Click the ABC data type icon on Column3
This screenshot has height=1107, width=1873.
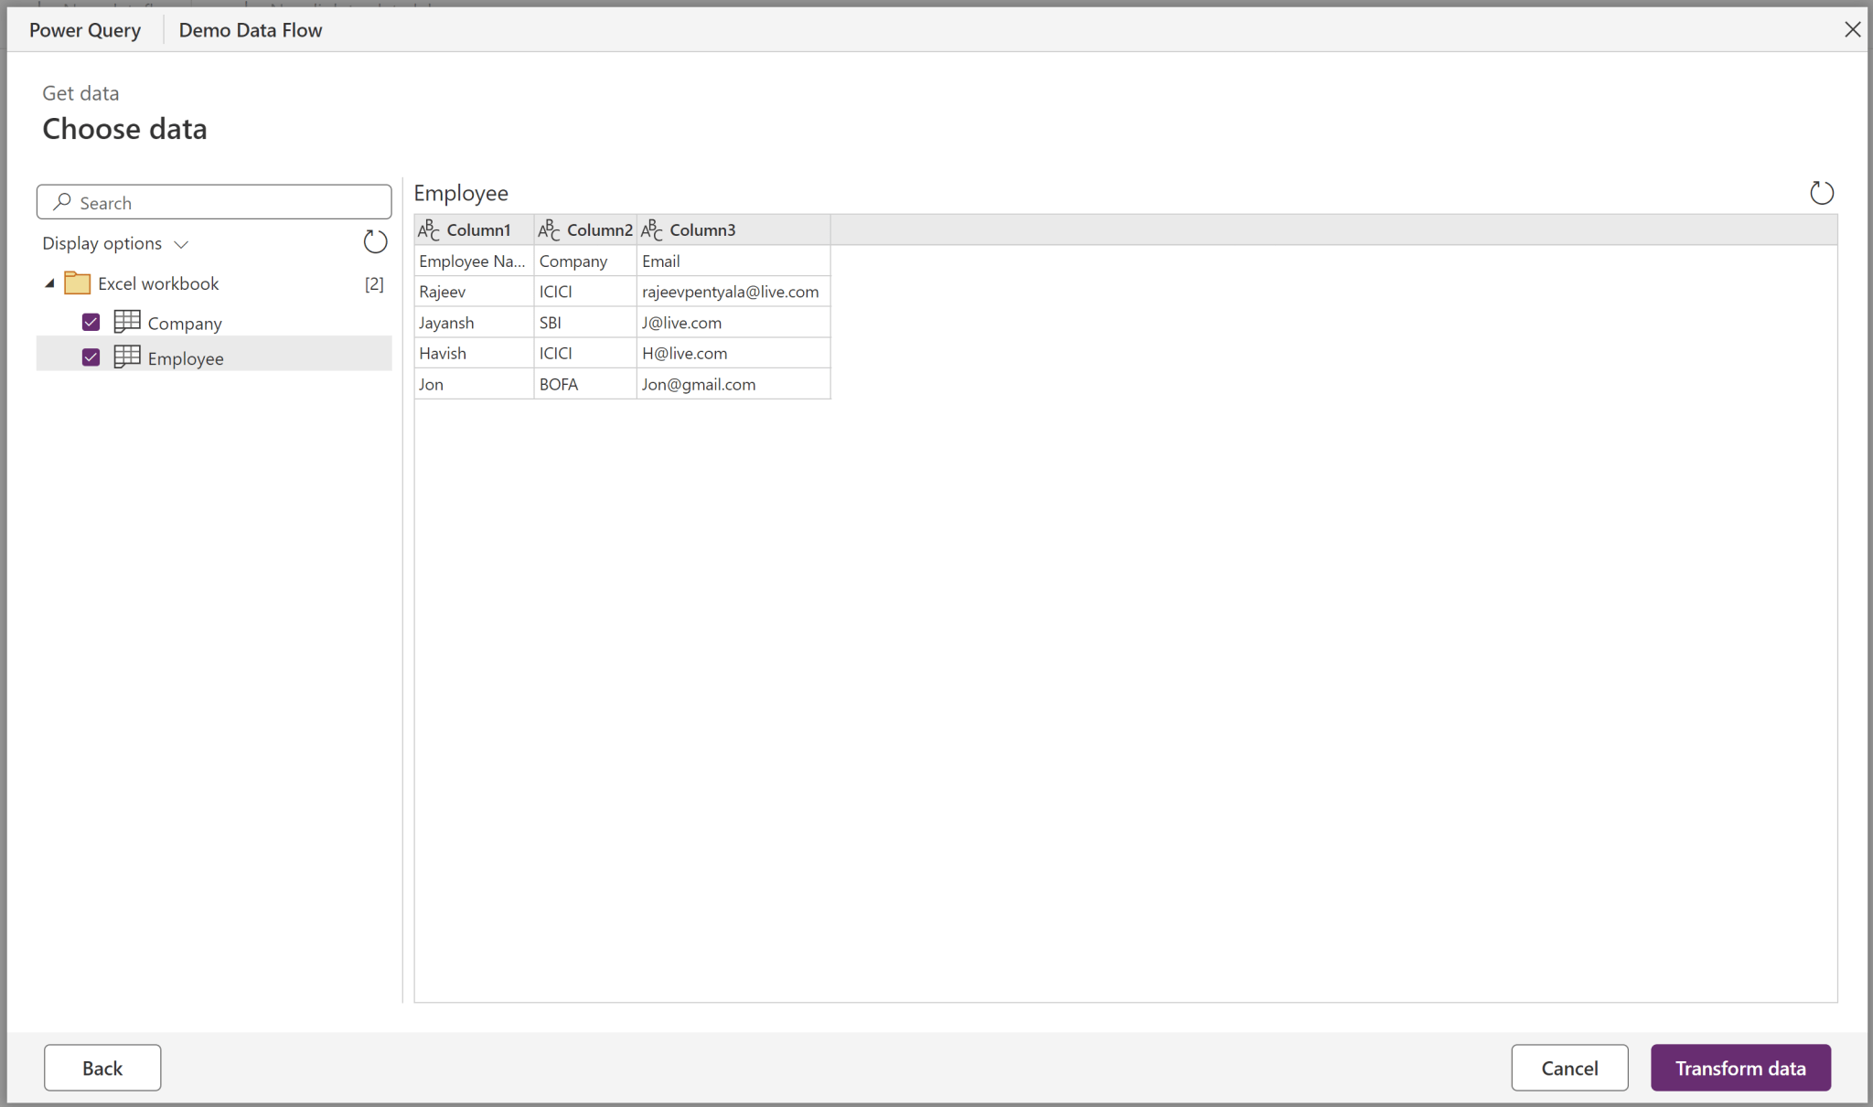coord(652,229)
